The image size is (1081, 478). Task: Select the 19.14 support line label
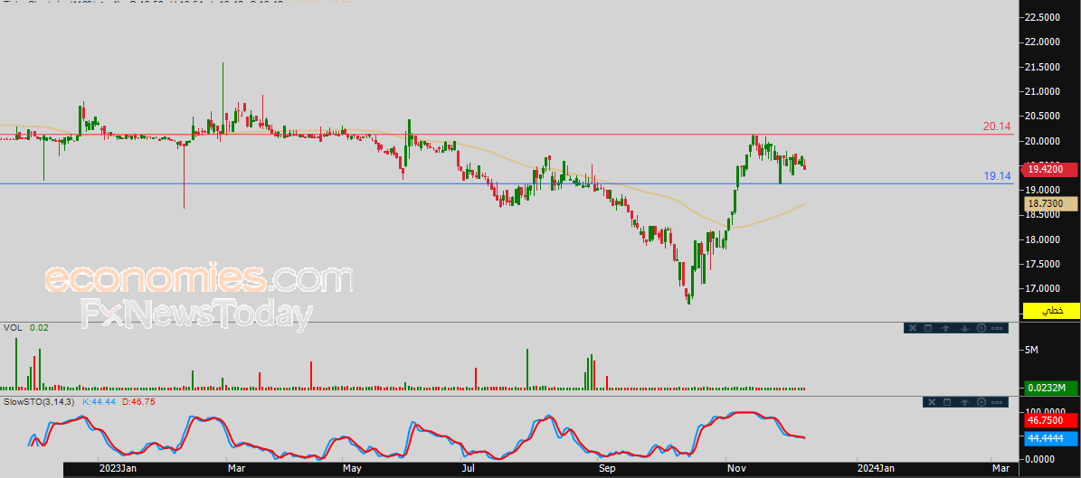coord(996,176)
